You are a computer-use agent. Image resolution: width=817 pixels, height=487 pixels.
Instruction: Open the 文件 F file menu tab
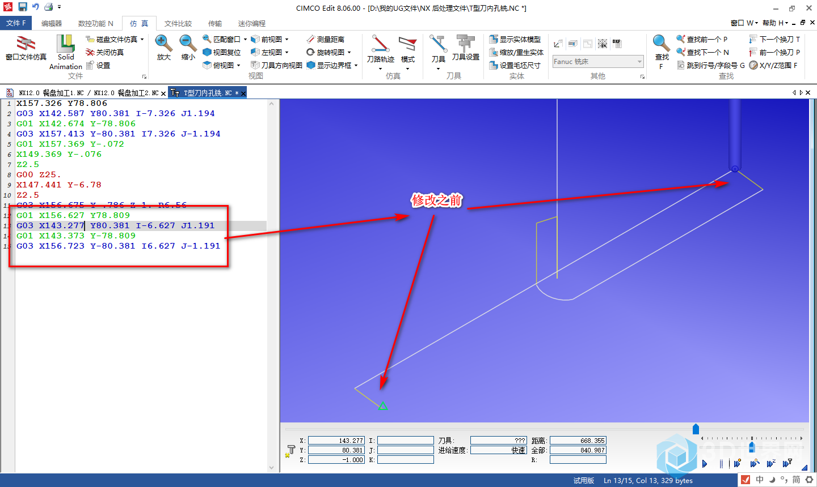16,23
